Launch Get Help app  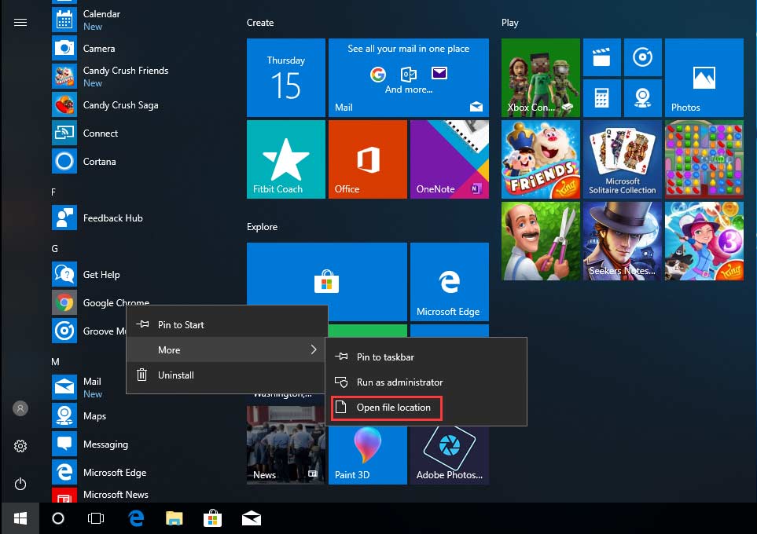(101, 275)
